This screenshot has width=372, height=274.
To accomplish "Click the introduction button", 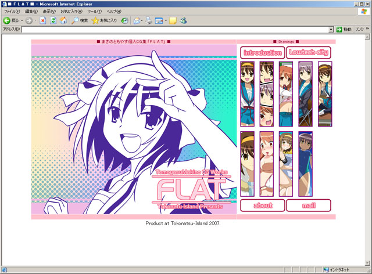I will [x=263, y=53].
